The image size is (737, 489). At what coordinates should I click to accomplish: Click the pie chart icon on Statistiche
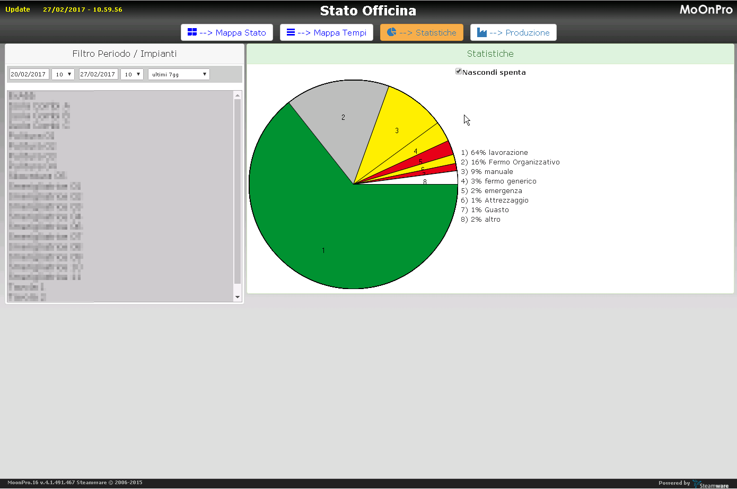click(x=391, y=32)
